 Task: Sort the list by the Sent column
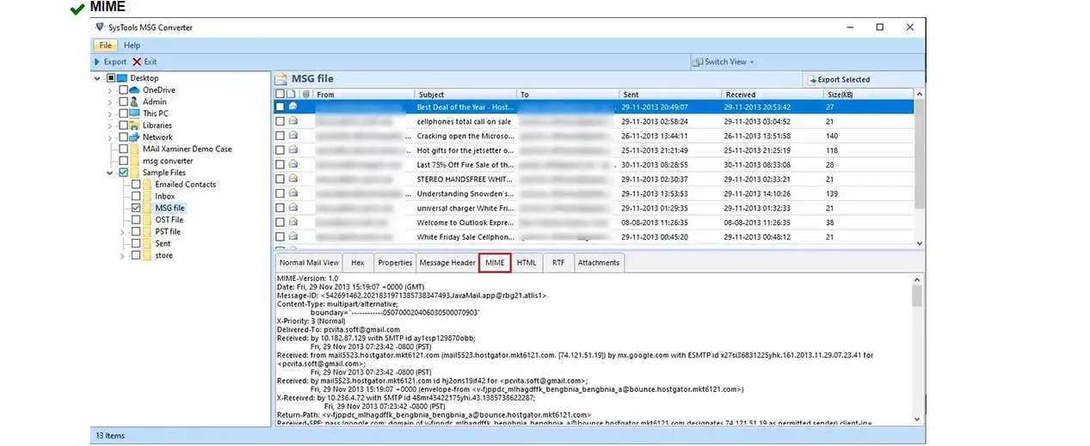(x=670, y=95)
